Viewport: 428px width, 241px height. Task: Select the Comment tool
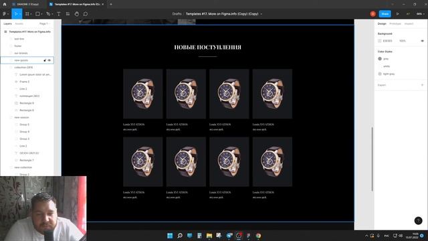click(86, 14)
